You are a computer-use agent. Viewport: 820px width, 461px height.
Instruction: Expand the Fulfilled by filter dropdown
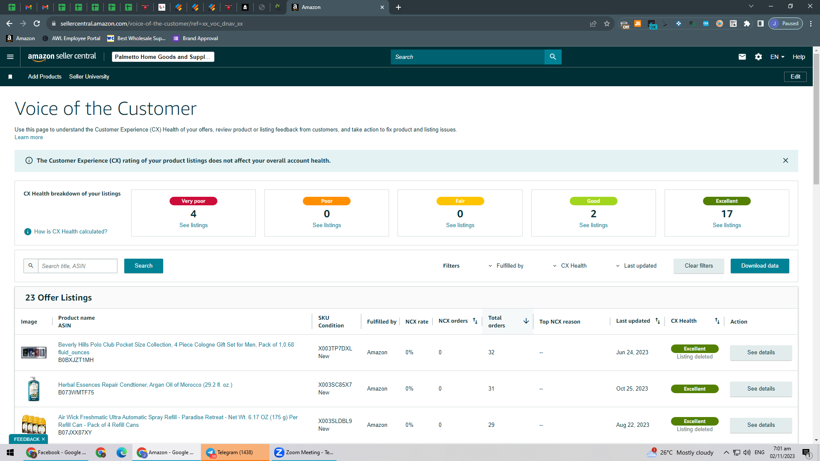(x=506, y=266)
